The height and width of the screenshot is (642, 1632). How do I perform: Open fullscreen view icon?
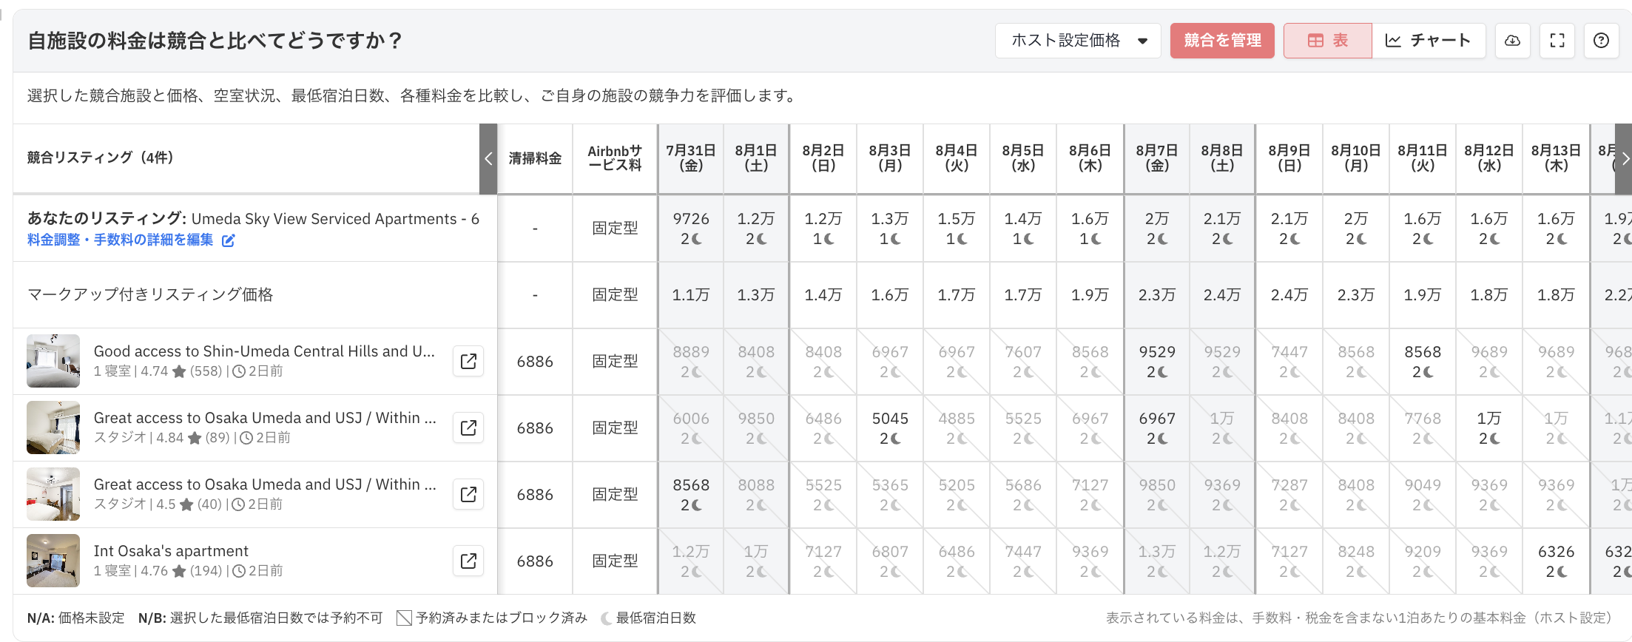(x=1557, y=41)
